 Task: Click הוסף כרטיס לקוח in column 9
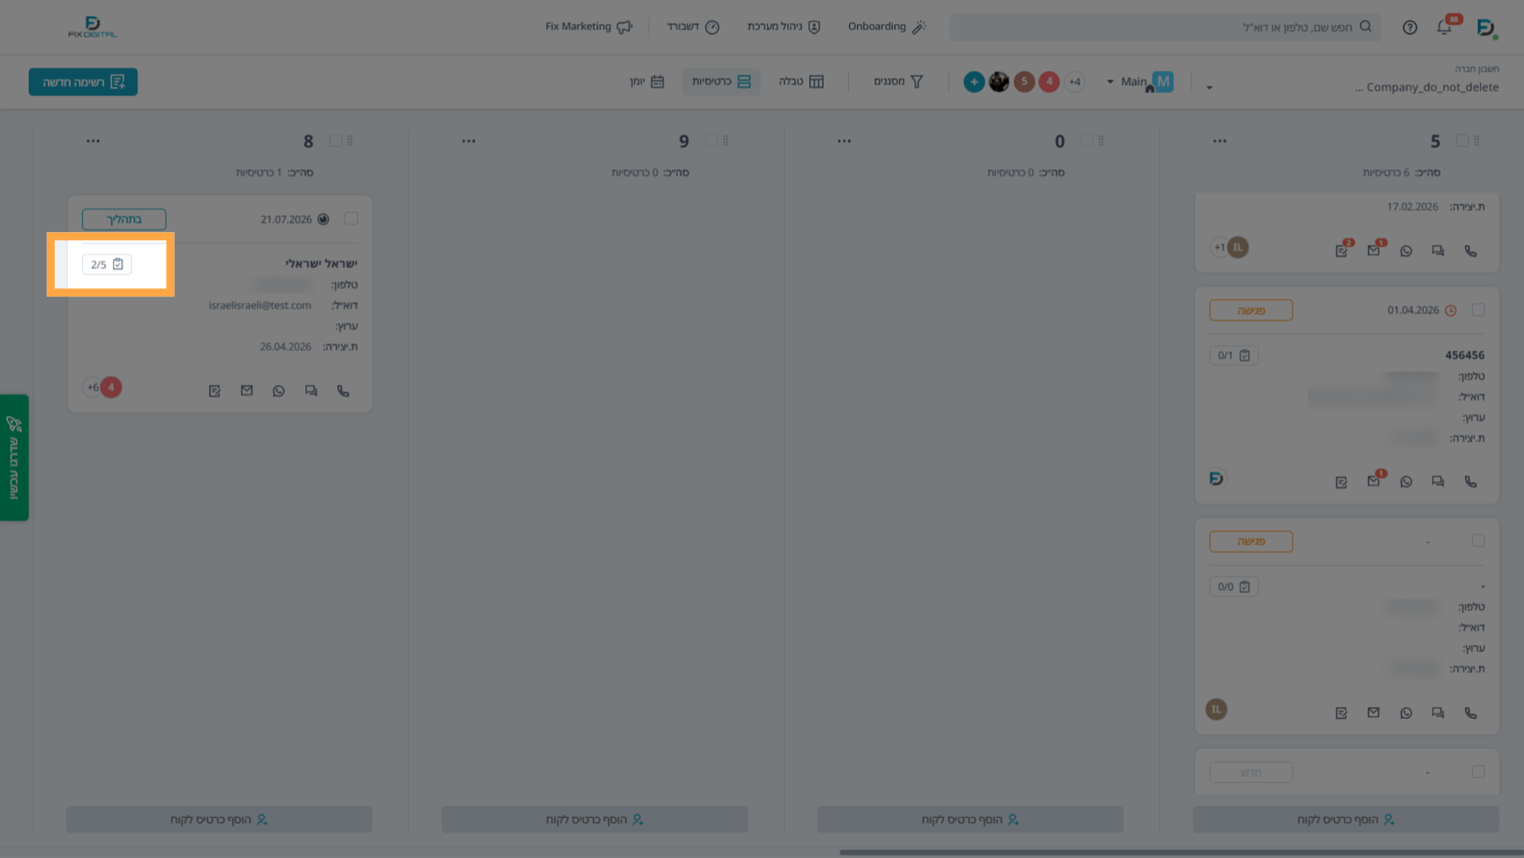pyautogui.click(x=595, y=819)
